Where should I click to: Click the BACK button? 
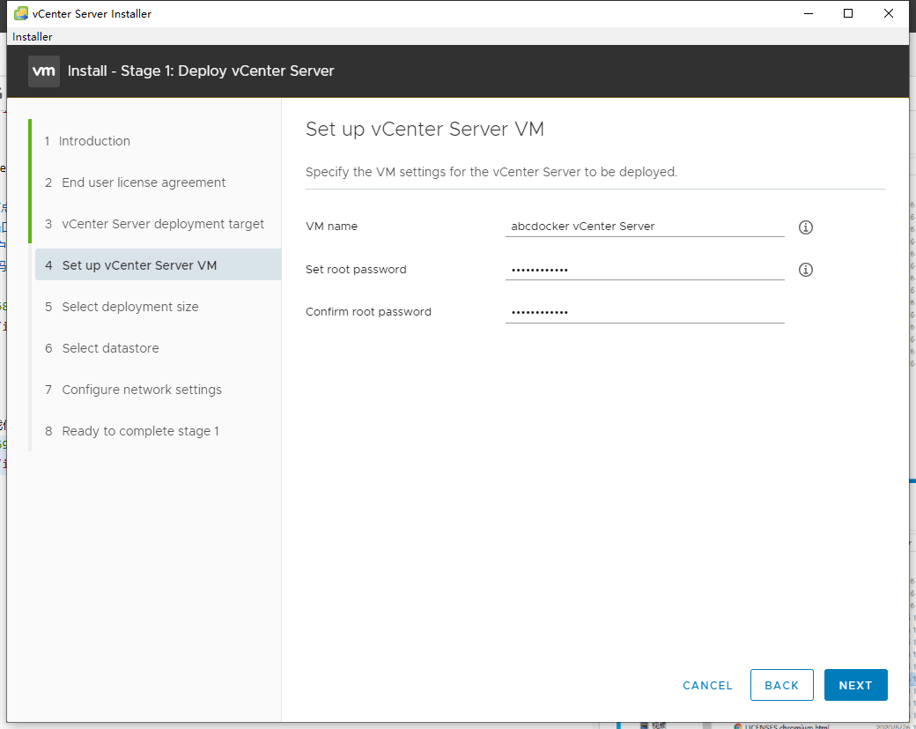point(781,685)
